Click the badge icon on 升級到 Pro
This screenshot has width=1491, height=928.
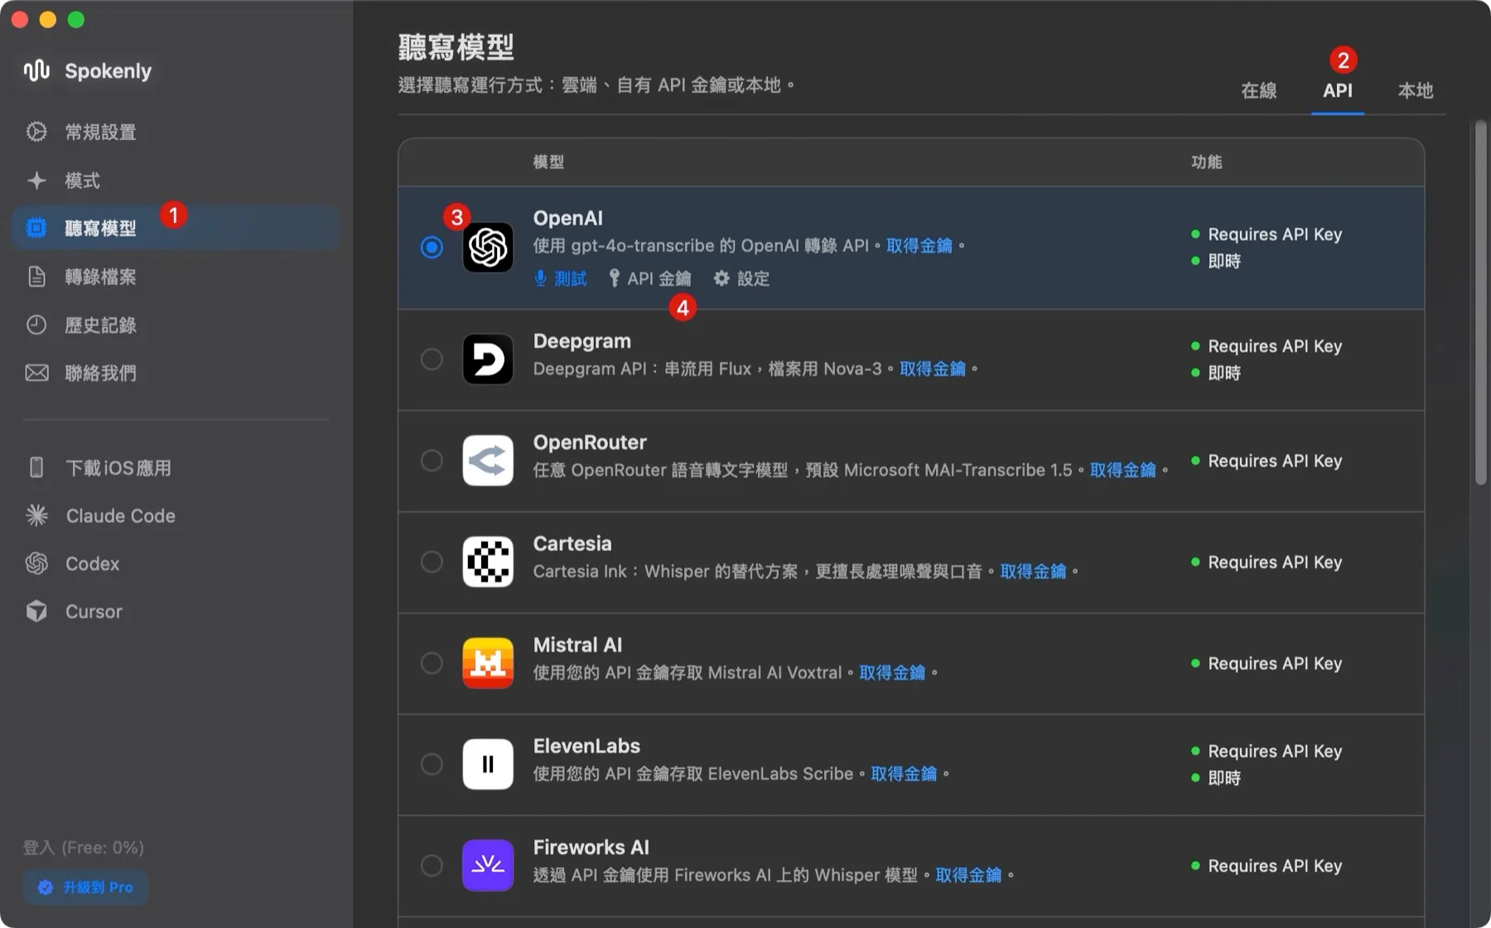(x=46, y=887)
